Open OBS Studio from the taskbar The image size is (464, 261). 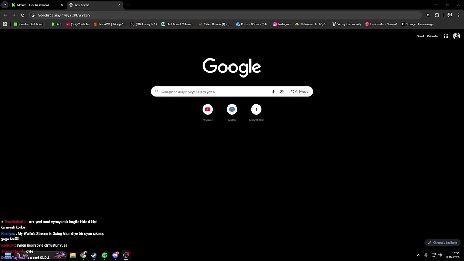click(x=126, y=255)
